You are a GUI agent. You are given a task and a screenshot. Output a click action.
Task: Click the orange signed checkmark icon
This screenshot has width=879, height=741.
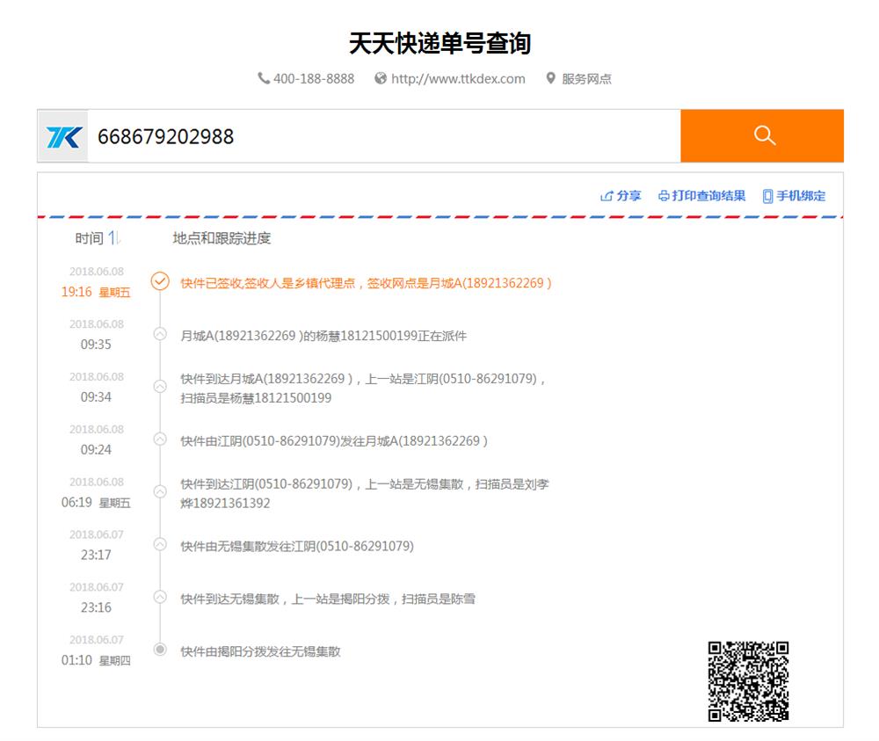pyautogui.click(x=160, y=280)
